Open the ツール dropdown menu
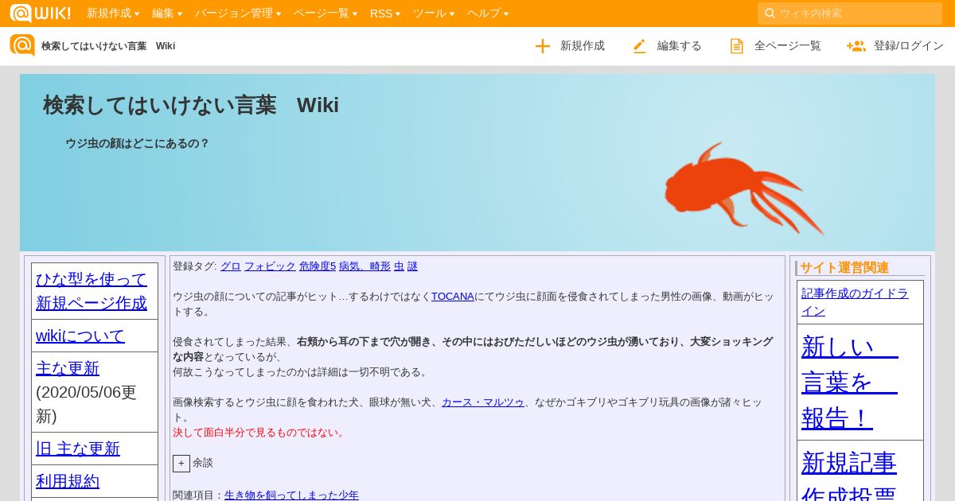Image resolution: width=955 pixels, height=501 pixels. tap(434, 14)
